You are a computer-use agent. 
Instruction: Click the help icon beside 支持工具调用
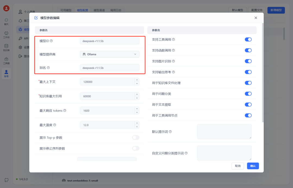pyautogui.click(x=173, y=39)
